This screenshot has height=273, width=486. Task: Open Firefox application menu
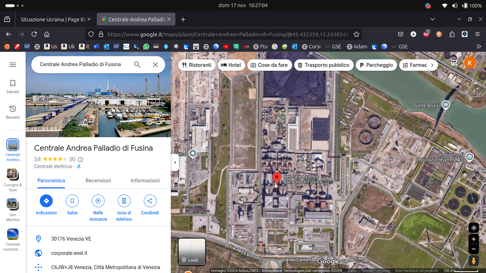point(477,34)
